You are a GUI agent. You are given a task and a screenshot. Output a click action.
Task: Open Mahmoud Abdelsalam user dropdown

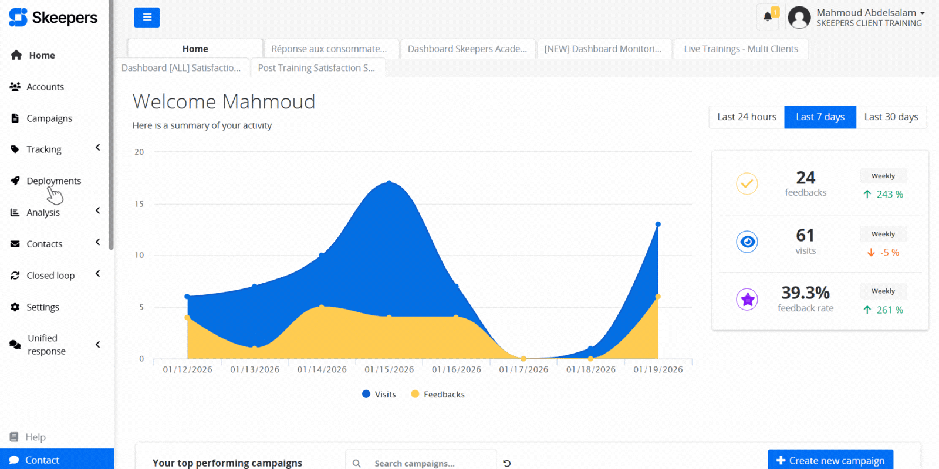tap(870, 17)
